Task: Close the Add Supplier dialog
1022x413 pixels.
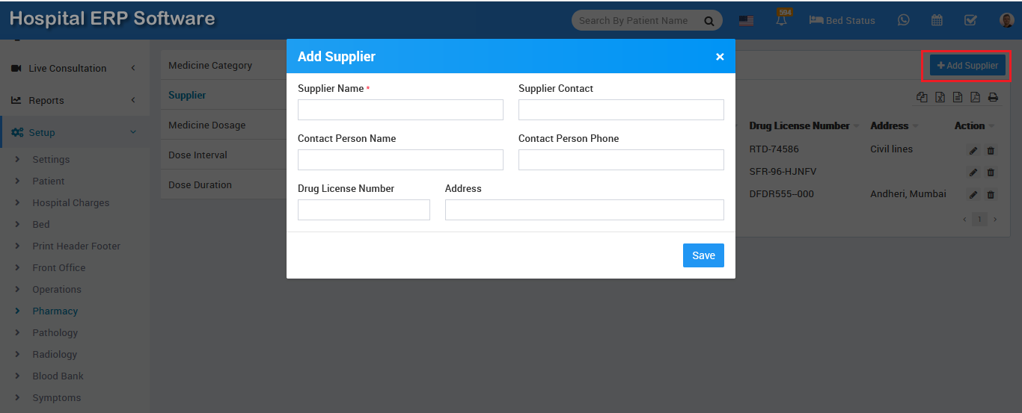Action: point(720,57)
